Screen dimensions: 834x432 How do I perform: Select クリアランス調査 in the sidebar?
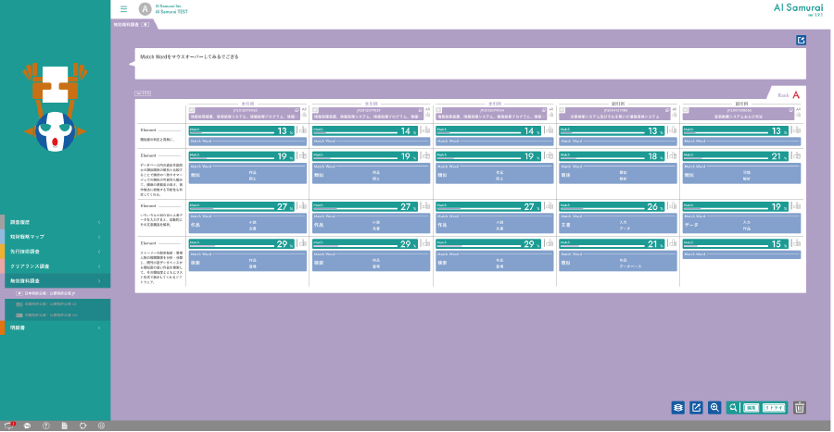(x=56, y=265)
